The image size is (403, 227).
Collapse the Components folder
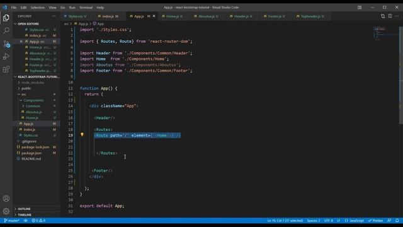[37, 100]
